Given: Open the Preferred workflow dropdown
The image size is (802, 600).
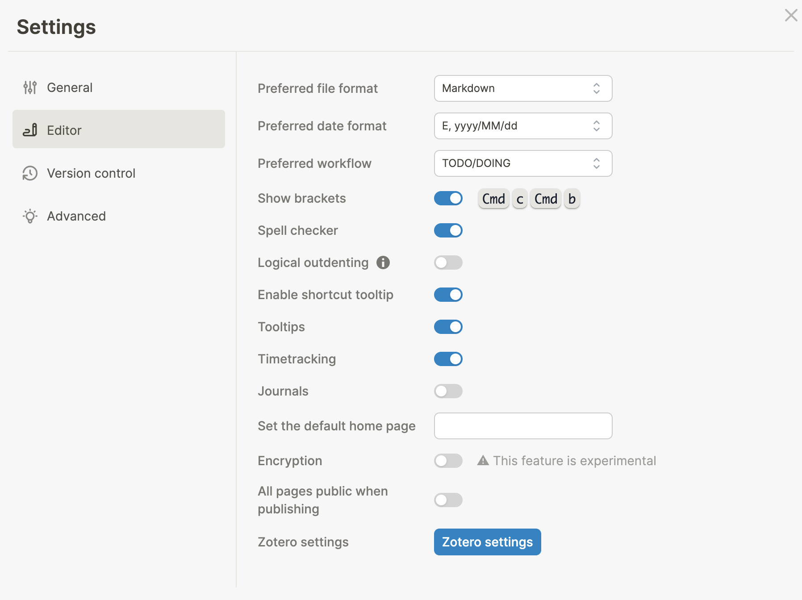Looking at the screenshot, I should [x=522, y=163].
